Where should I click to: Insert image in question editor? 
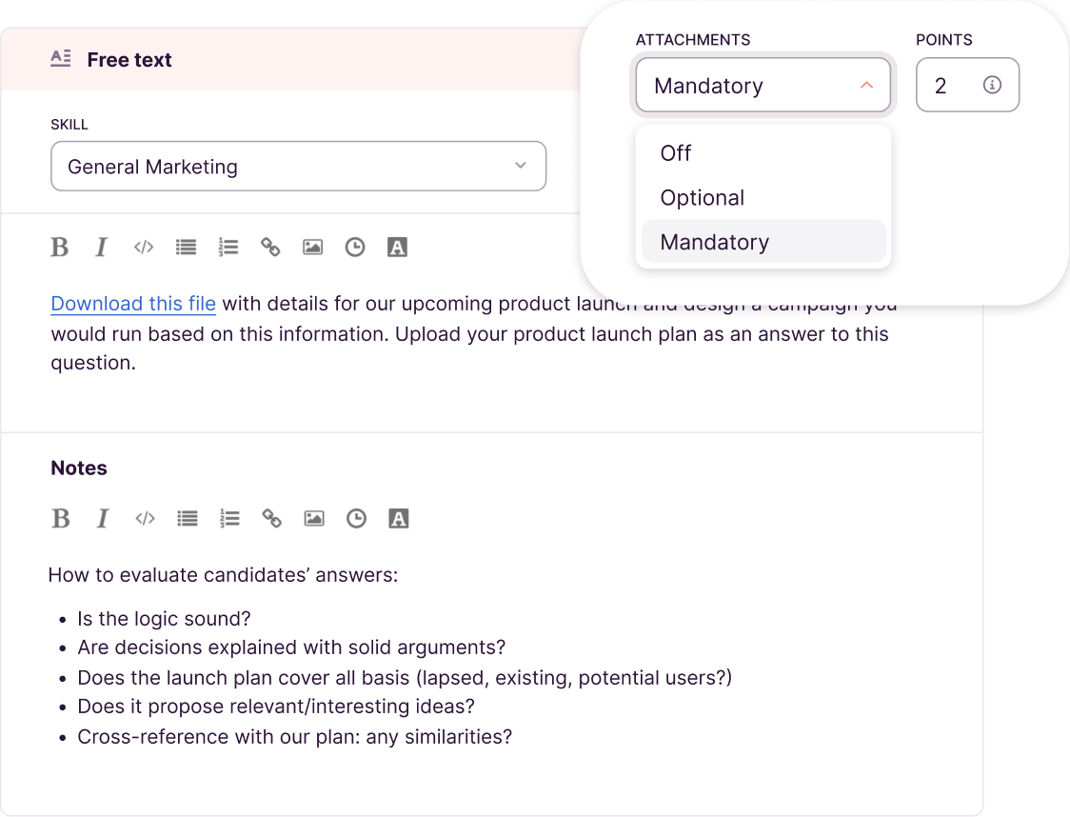pos(312,247)
